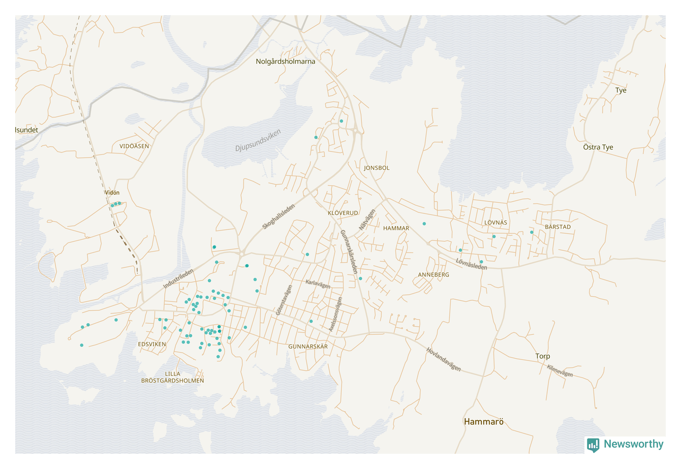Click the Östra Tye label
Screen dimensions: 681x469
click(598, 147)
